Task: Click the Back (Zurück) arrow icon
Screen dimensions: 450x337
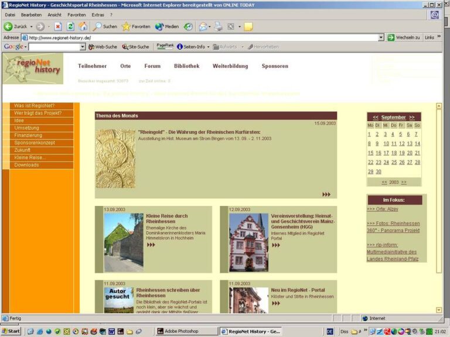Action: [8, 27]
